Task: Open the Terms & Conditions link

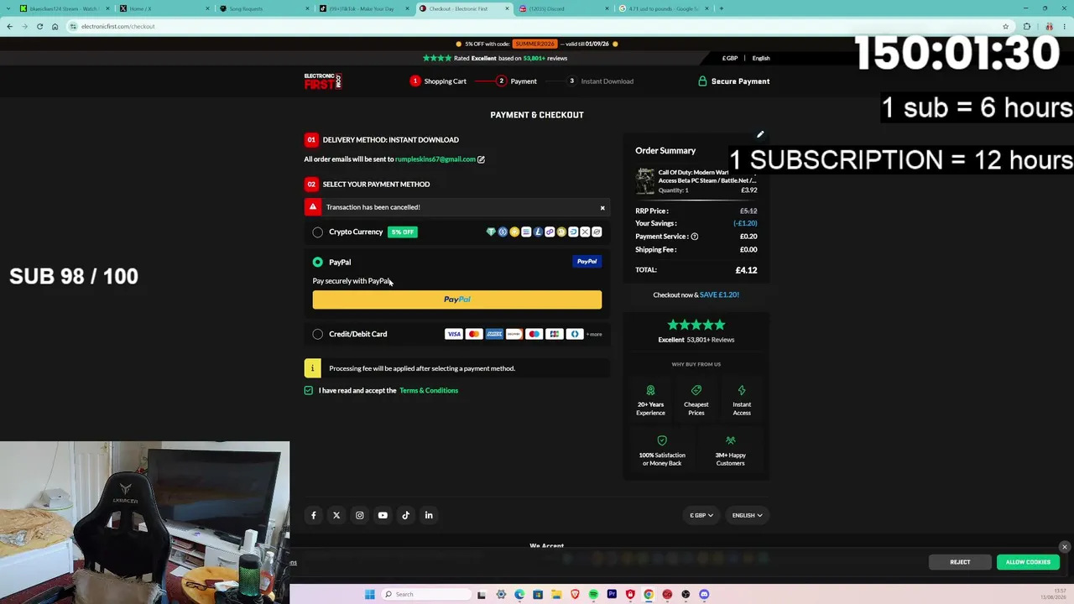Action: coord(429,391)
